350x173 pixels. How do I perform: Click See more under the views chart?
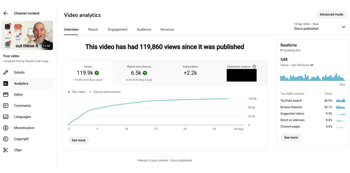click(x=78, y=140)
